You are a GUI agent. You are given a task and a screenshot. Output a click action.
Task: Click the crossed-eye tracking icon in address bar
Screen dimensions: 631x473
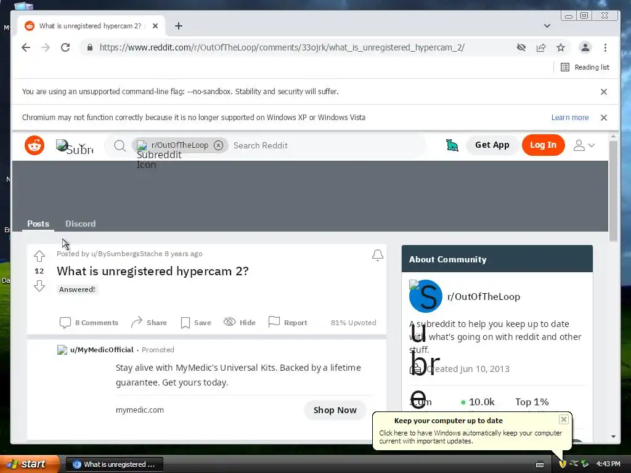pos(521,47)
